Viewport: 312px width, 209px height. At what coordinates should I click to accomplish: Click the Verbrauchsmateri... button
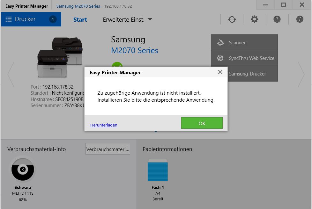click(x=108, y=149)
